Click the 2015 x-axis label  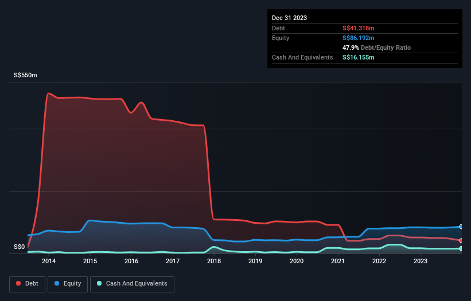click(x=90, y=261)
